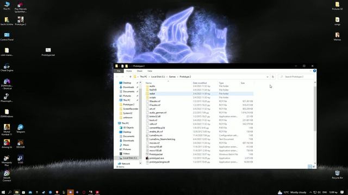Select the Mortal Kombat 11 desktop icon
Viewport: 348px width, 195px height.
(7, 130)
